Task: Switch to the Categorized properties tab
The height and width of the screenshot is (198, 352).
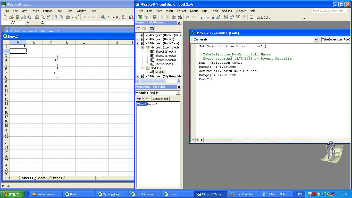Action: coord(160,99)
